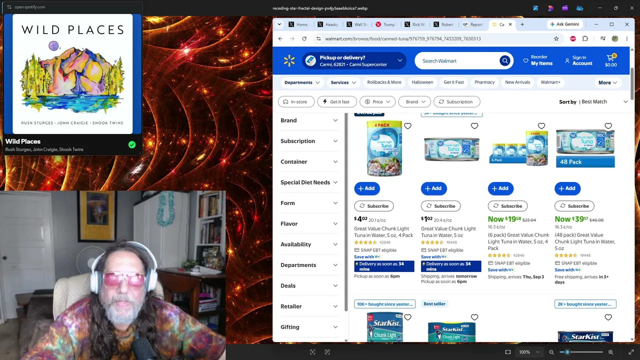Image resolution: width=640 pixels, height=360 pixels.
Task: Heart the Best seller StarKist product
Action: tap(474, 317)
